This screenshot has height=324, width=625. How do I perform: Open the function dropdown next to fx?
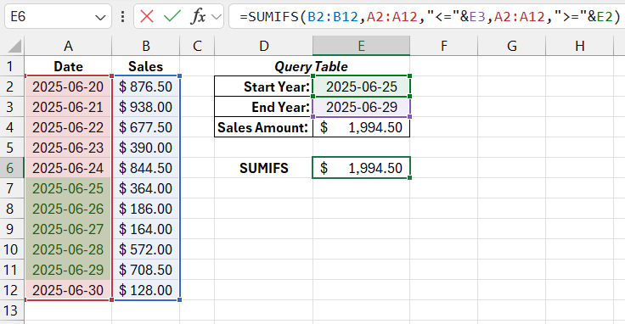[x=217, y=17]
